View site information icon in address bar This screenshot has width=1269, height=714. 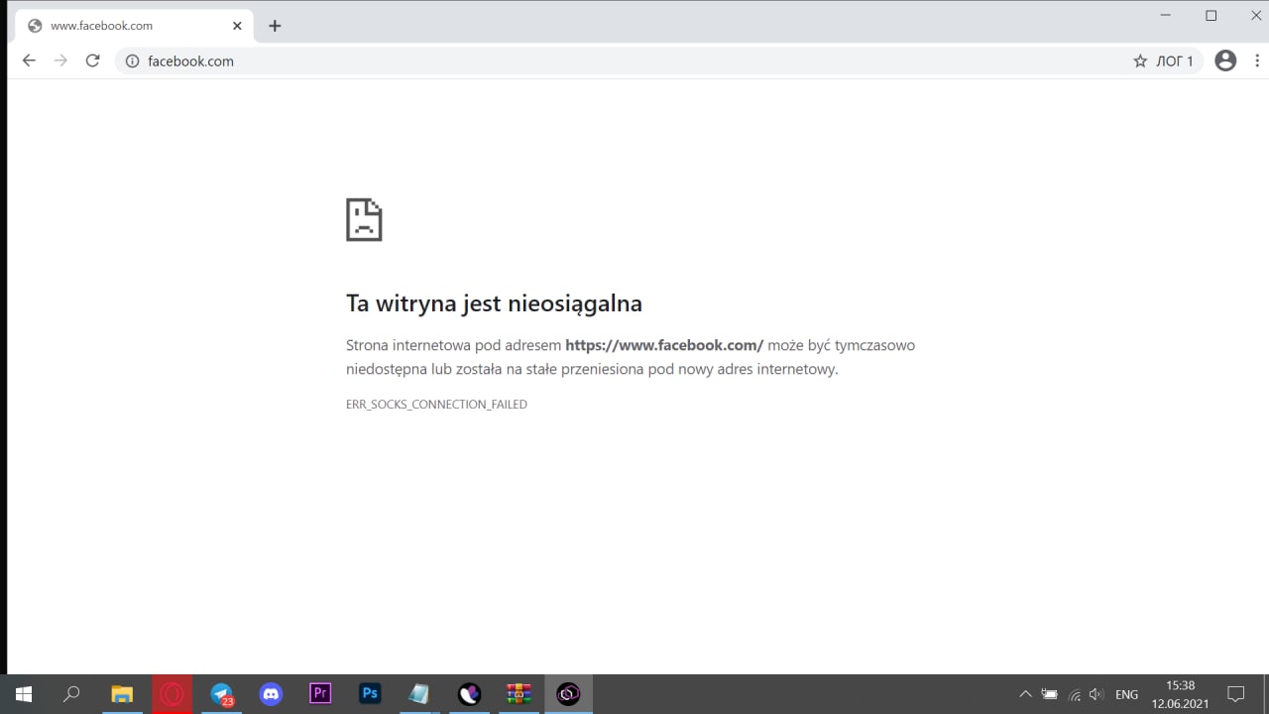(x=132, y=61)
